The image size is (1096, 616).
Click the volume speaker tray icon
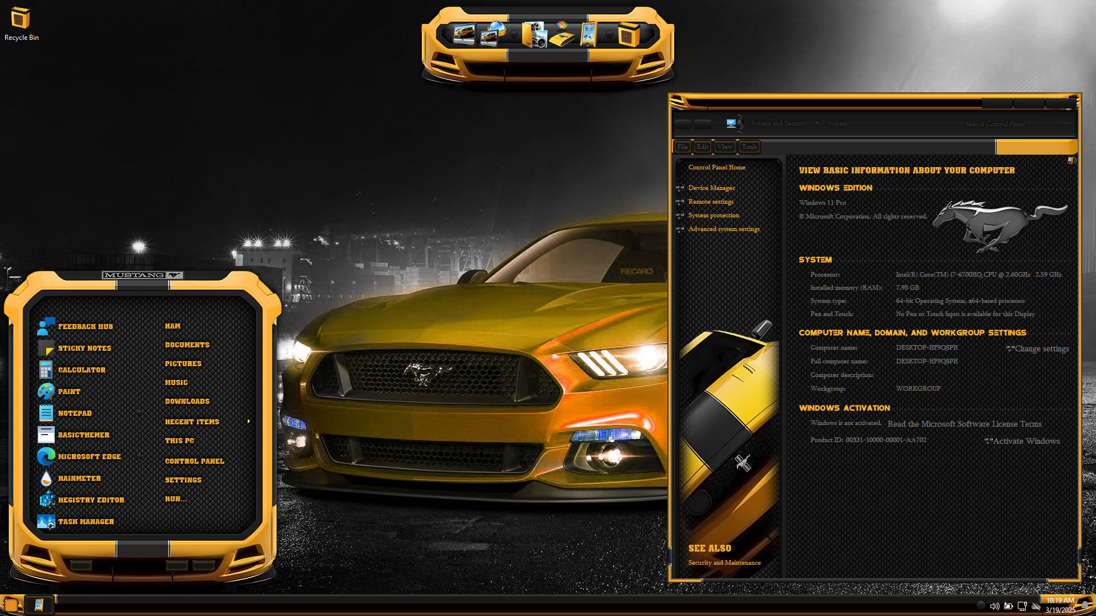tap(994, 606)
